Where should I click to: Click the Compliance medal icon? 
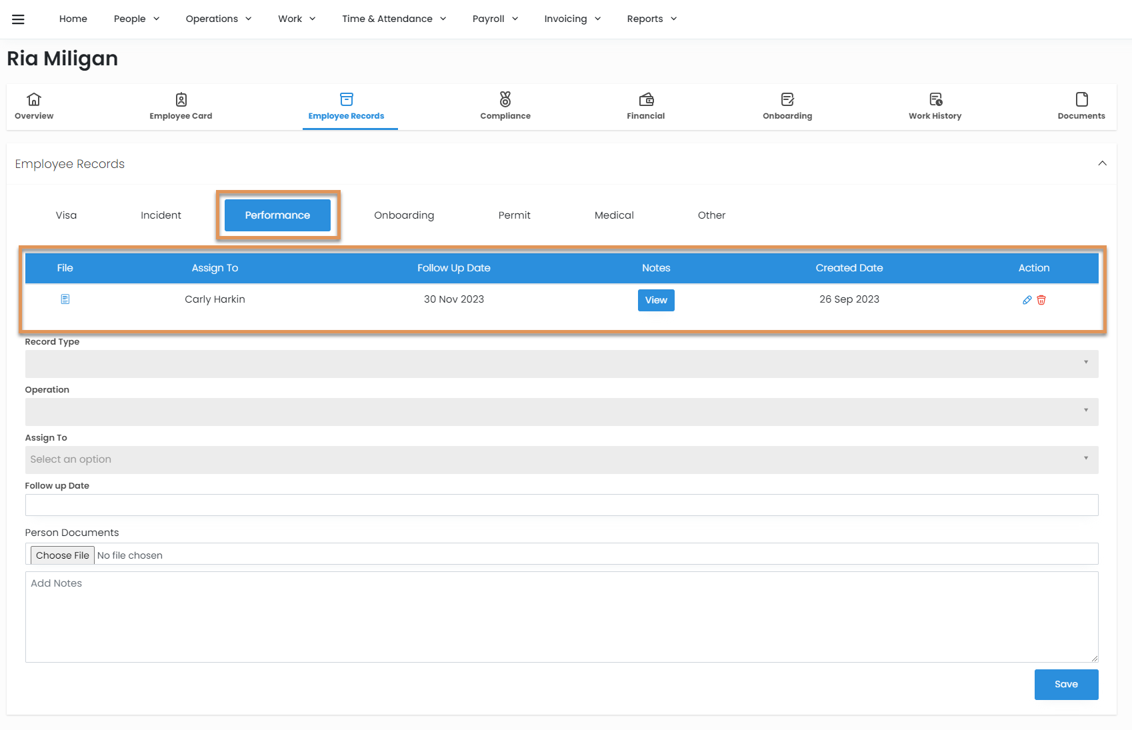(x=505, y=99)
